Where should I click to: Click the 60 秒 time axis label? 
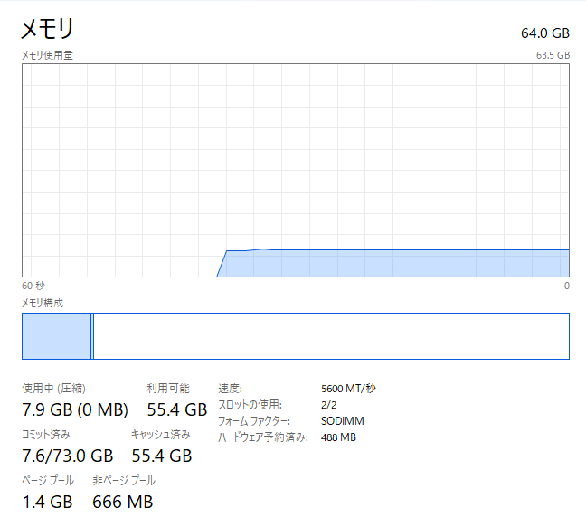pos(33,286)
